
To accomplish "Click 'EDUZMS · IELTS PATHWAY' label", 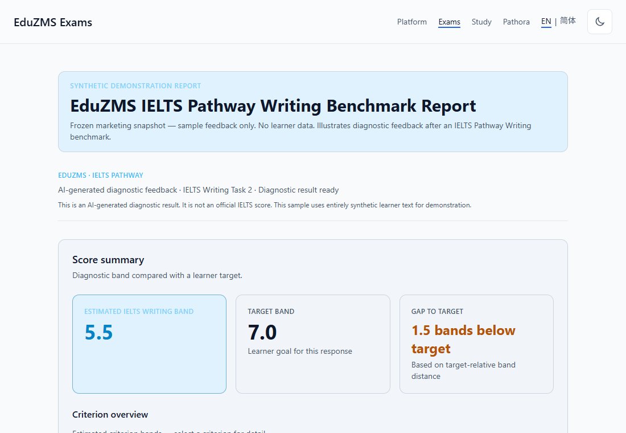I will coord(101,175).
